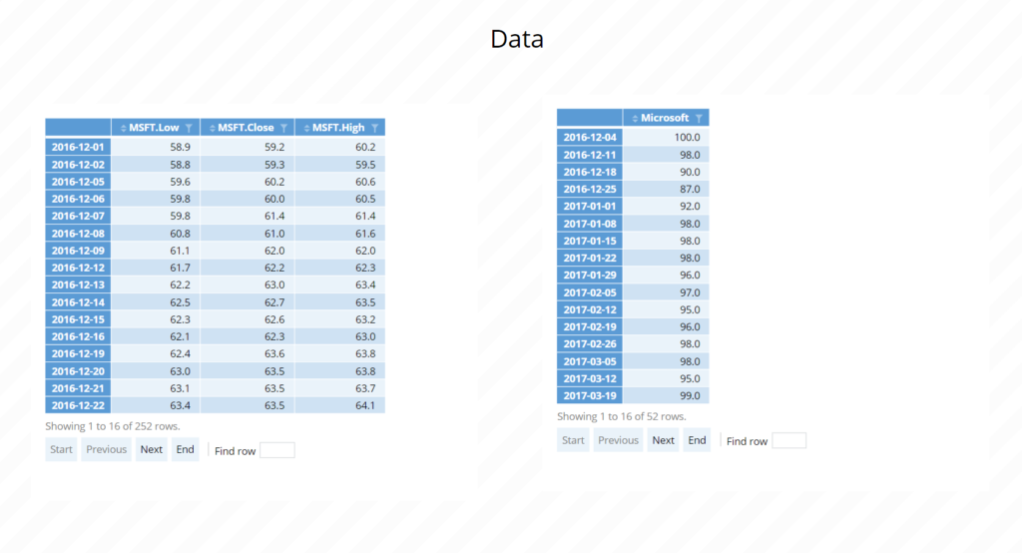Select row header 2017-02-05
1022x553 pixels.
click(x=589, y=292)
